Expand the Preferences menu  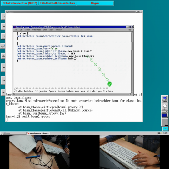(36, 30)
